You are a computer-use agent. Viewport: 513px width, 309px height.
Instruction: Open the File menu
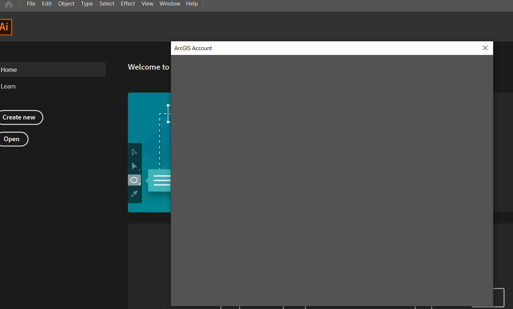click(x=31, y=4)
